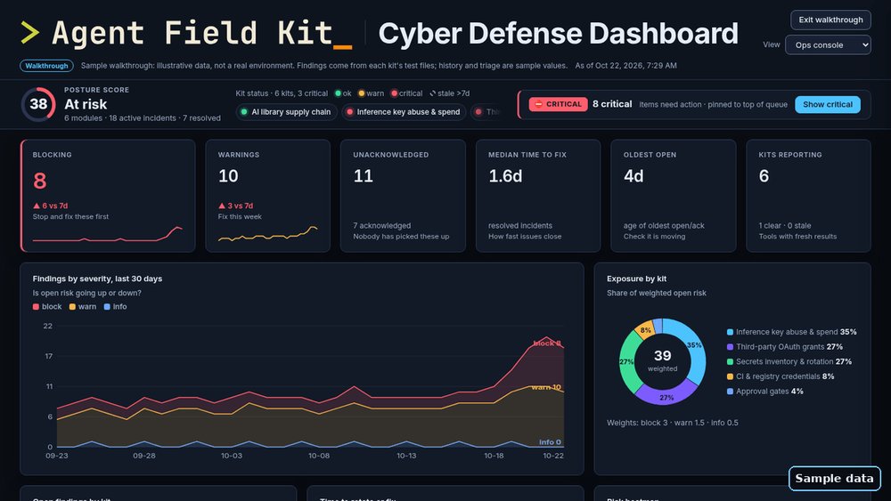The image size is (891, 501).
Task: Click the 09-23 date on the chart axis
Action: coord(57,456)
